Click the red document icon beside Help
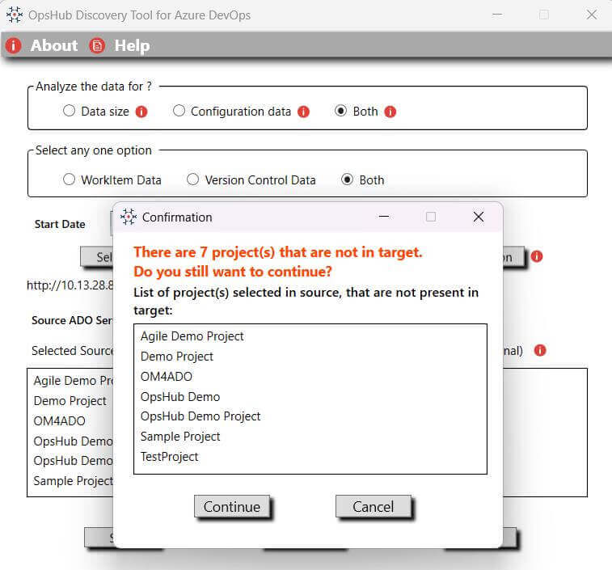This screenshot has height=570, width=612. pyautogui.click(x=97, y=45)
